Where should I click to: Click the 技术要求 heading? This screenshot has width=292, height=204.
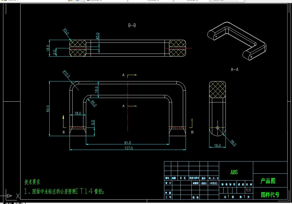(32, 182)
